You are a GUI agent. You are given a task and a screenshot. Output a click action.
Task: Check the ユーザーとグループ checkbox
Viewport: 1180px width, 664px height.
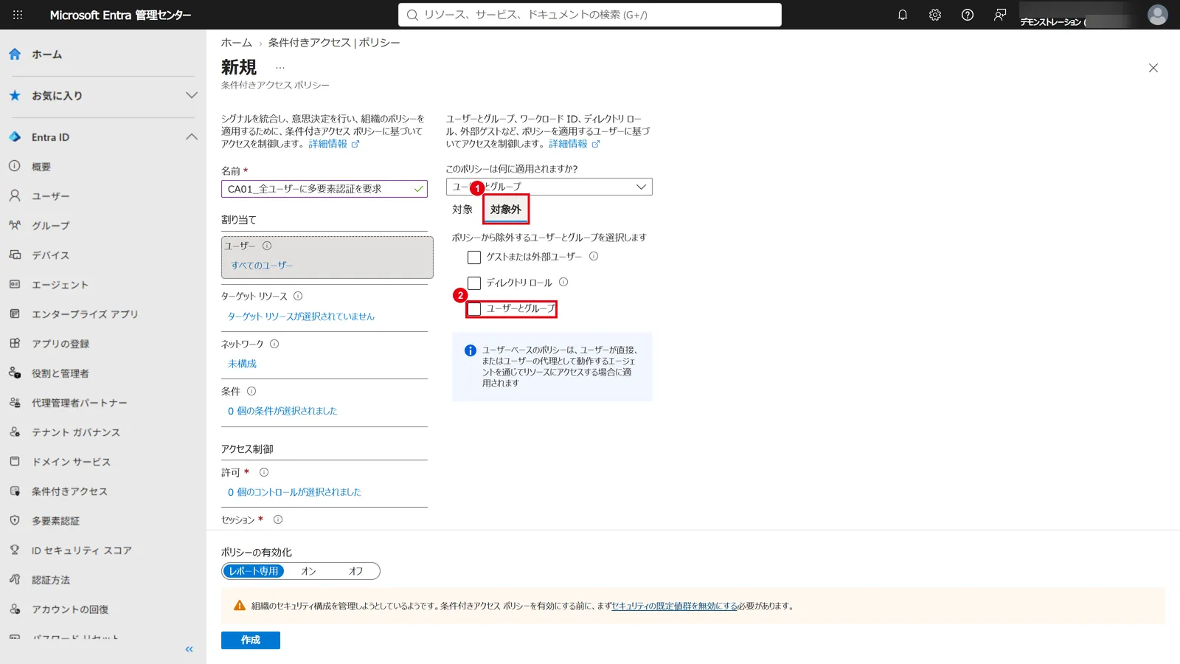[474, 309]
